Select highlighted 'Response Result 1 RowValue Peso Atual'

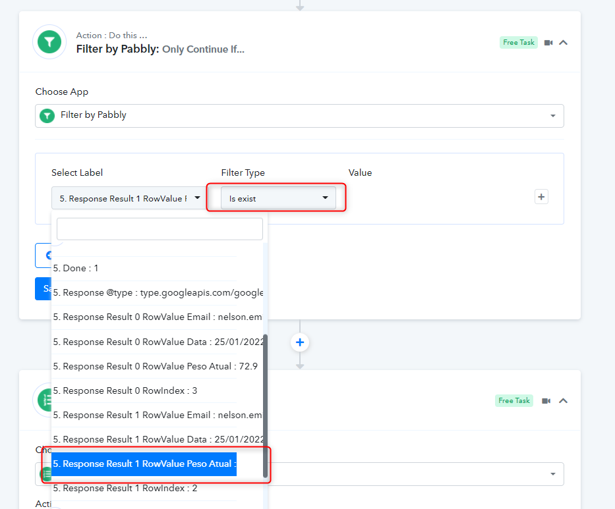144,464
